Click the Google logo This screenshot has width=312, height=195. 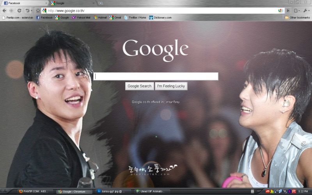pyautogui.click(x=155, y=50)
